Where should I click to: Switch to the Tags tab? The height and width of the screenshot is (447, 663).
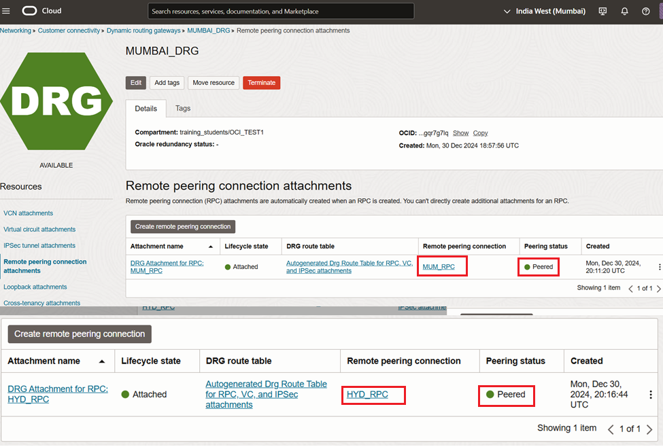(183, 108)
